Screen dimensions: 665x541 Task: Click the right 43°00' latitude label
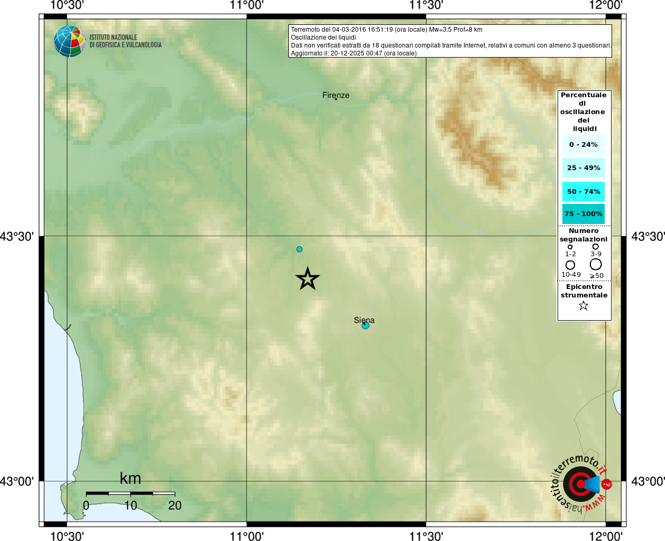point(648,481)
